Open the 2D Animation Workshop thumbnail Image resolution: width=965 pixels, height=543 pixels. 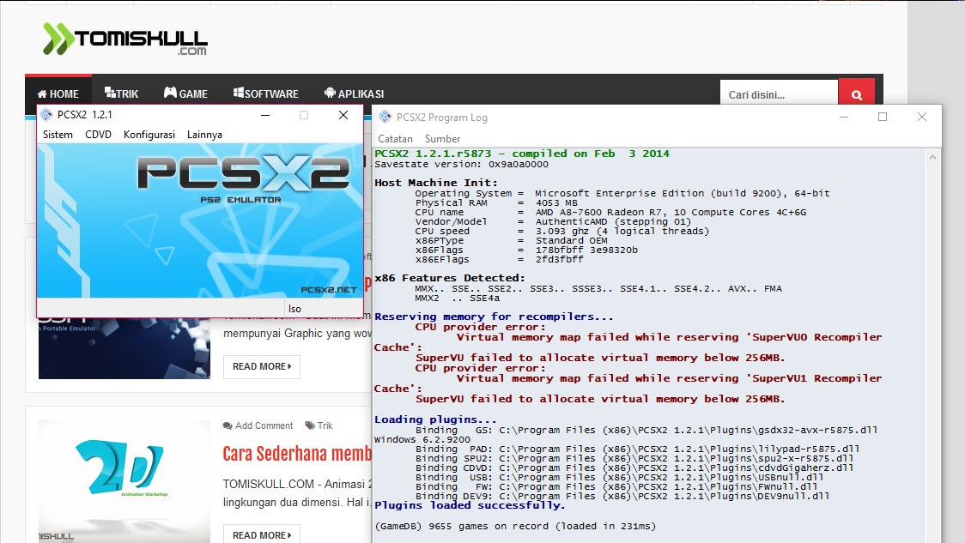tap(124, 481)
